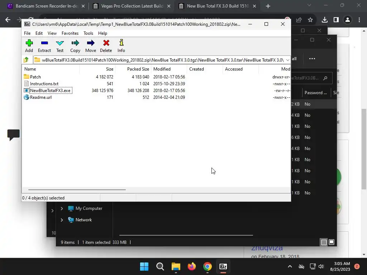Screen dimensions: 367x275
Task: Switch to Chrome in taskbar
Action: coord(208,266)
